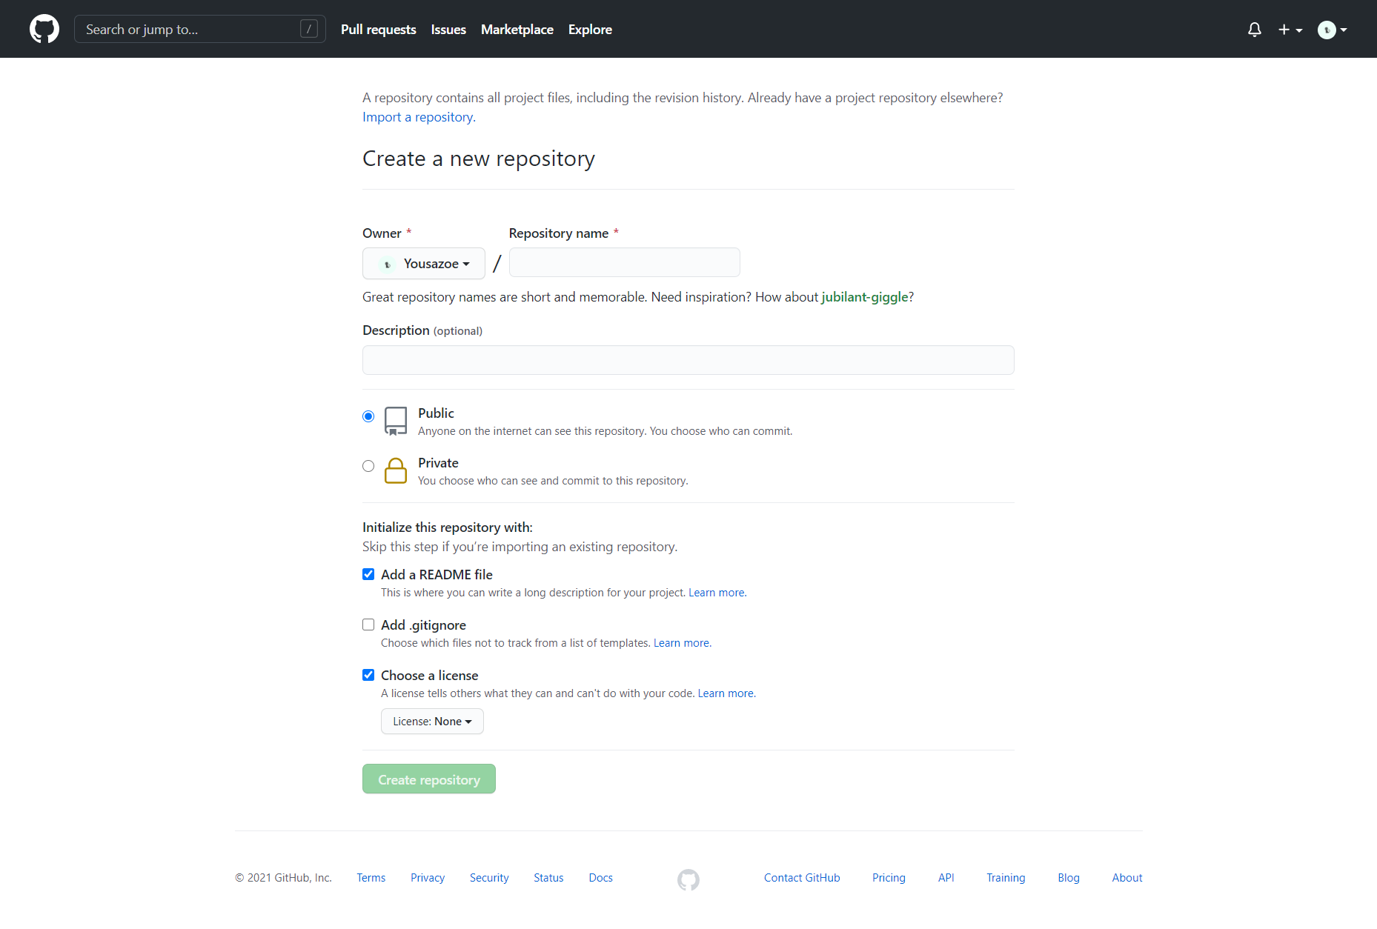Open the Contact GitHub footer link
Viewport: 1377px width, 929px height.
click(802, 878)
